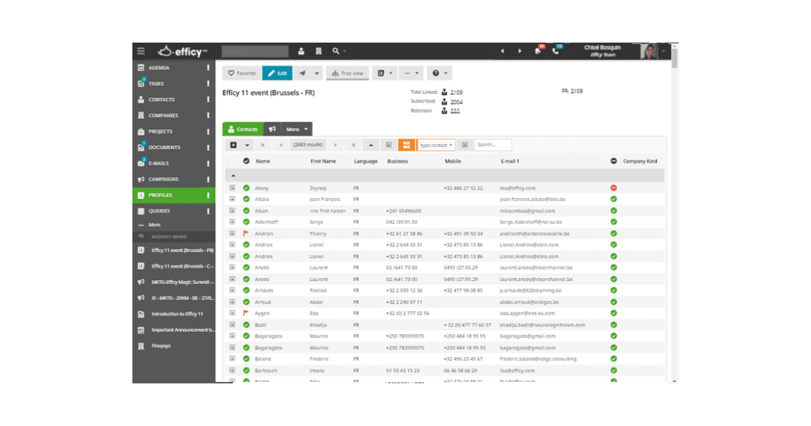Click the icon right of the type contact dropdown
The height and width of the screenshot is (426, 811).
tap(465, 145)
